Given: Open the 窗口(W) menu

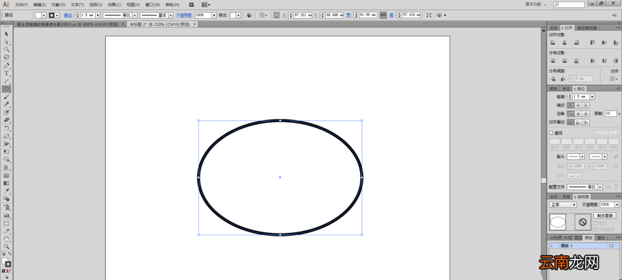Looking at the screenshot, I should point(153,5).
